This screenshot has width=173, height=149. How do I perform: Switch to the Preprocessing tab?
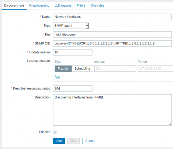(40, 5)
